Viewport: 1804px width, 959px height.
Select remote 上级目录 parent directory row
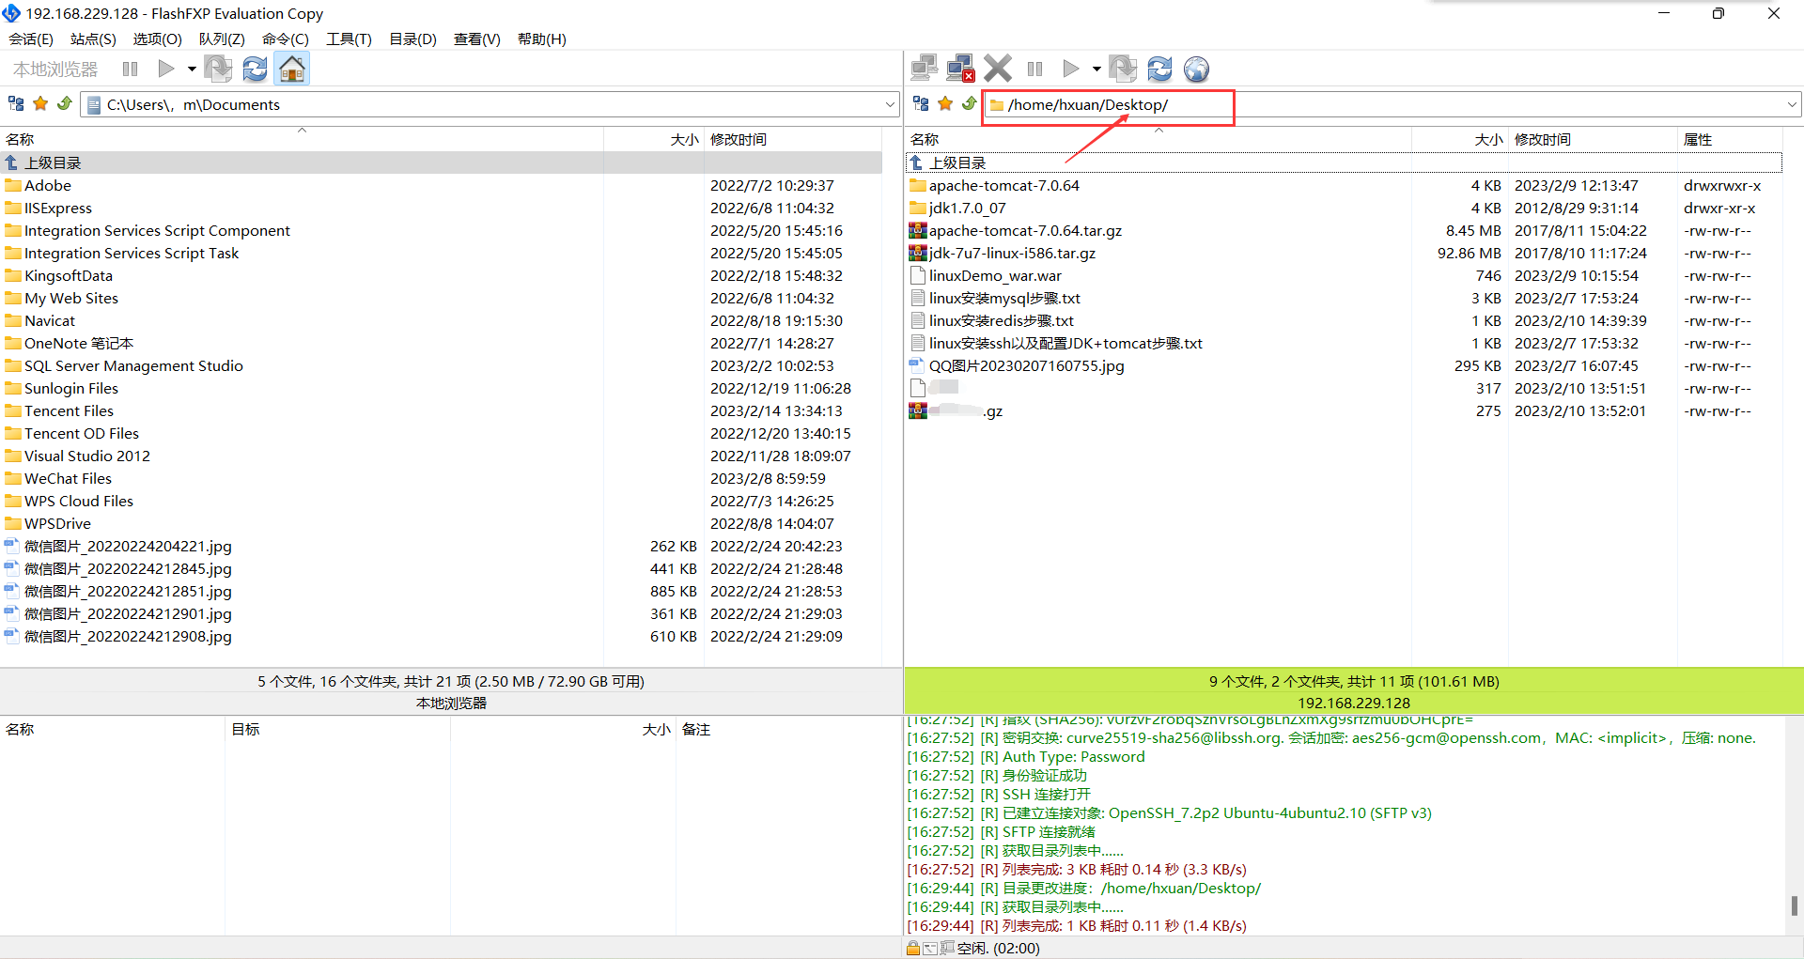pyautogui.click(x=1344, y=162)
